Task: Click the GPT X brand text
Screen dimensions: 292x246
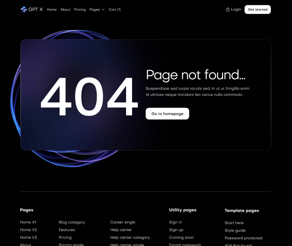Action: tap(36, 9)
